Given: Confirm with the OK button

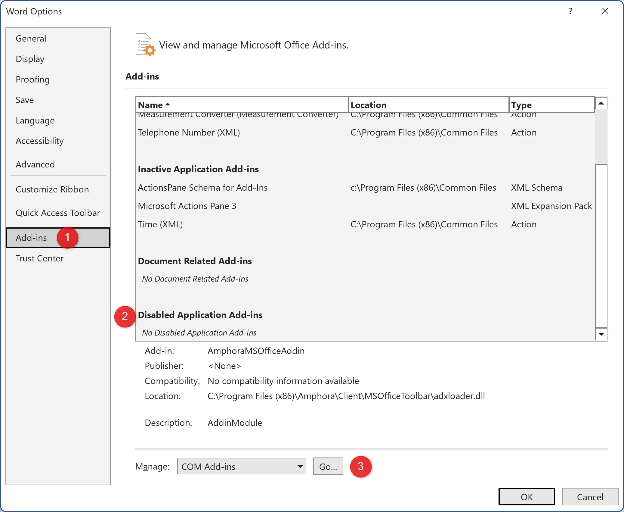Looking at the screenshot, I should [527, 497].
